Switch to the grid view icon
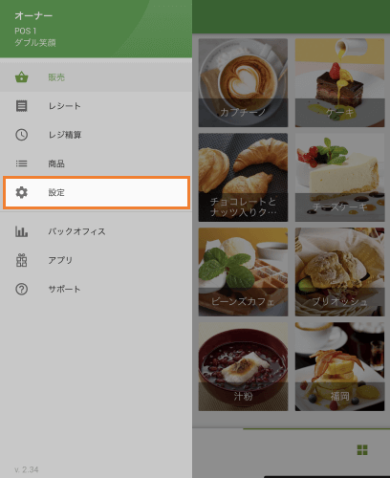This screenshot has width=390, height=478. point(362,450)
